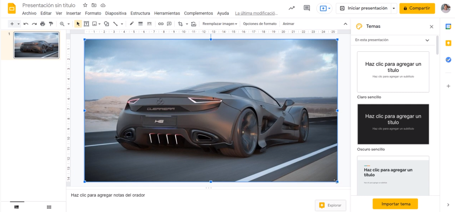Click the insert image icon

pos(94,24)
